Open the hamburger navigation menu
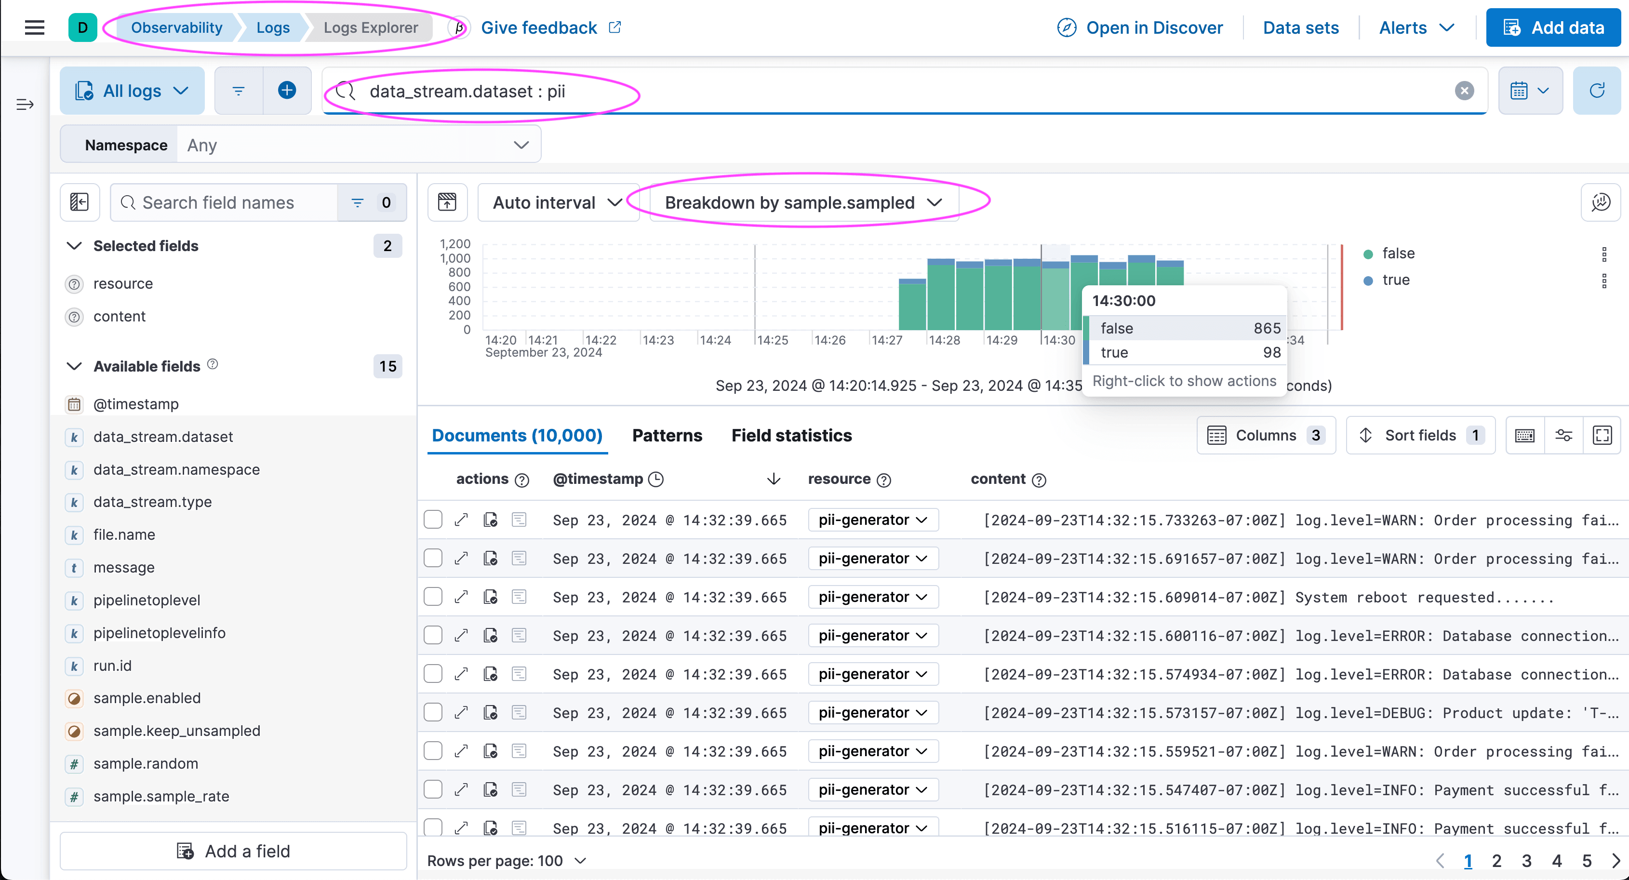The width and height of the screenshot is (1629, 880). [34, 27]
